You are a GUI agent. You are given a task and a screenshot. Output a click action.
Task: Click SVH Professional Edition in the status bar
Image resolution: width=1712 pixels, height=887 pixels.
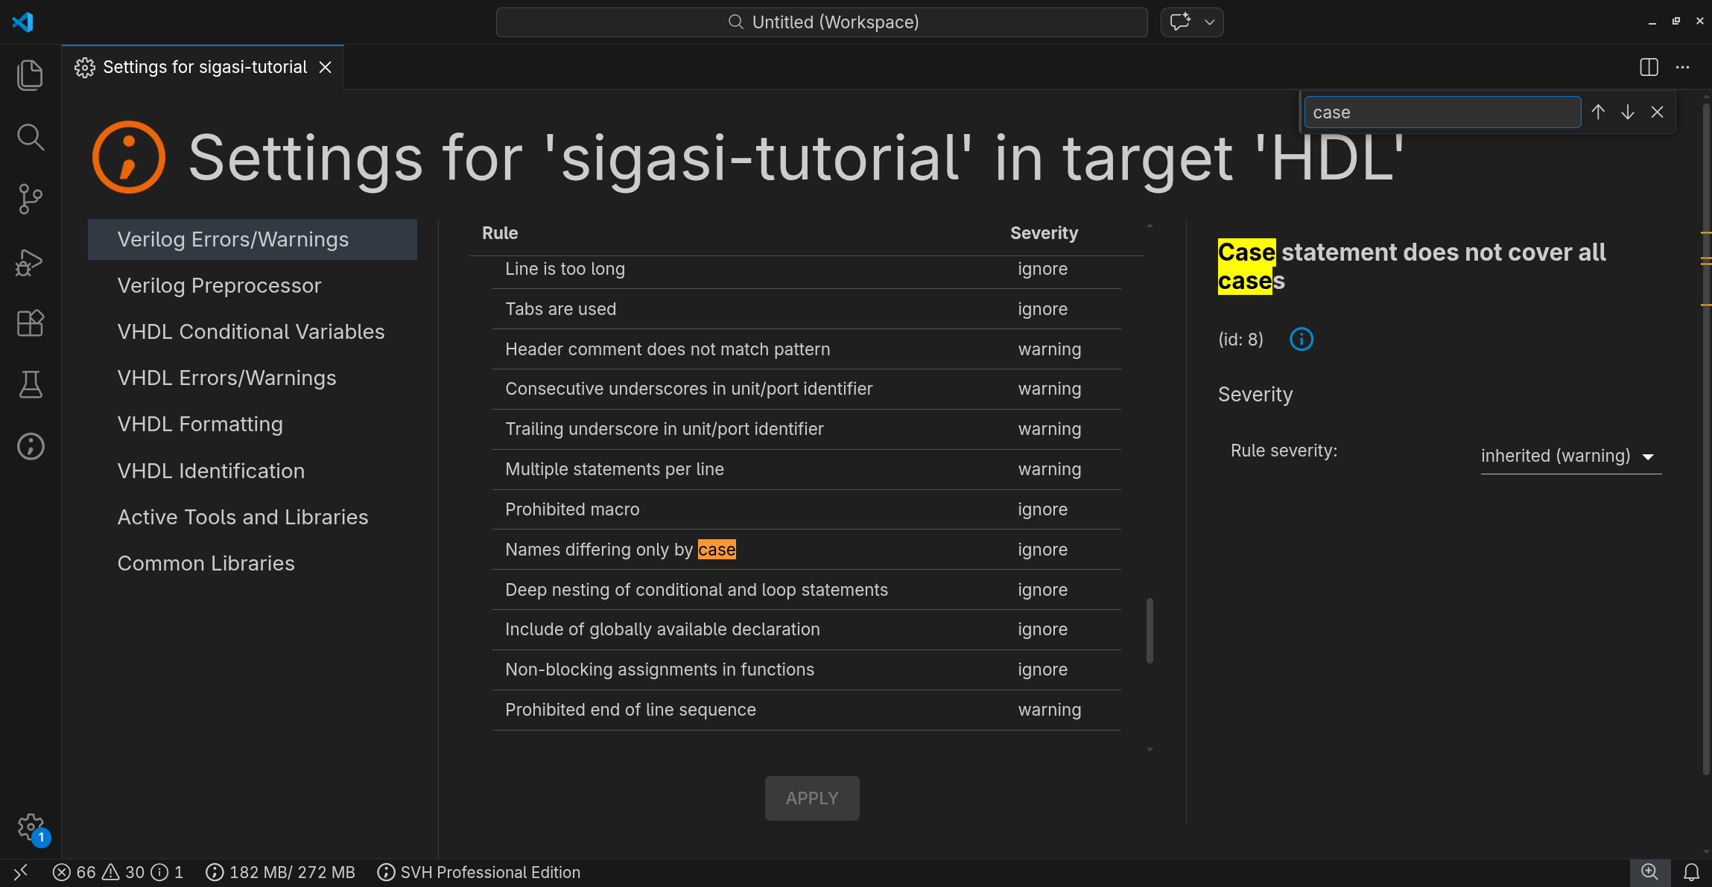point(489,872)
